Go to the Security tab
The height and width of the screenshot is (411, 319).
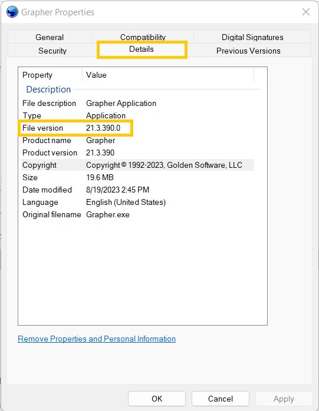click(52, 51)
